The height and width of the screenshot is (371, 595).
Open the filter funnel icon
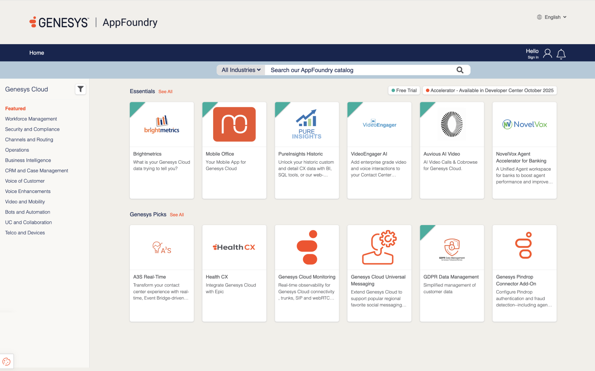click(x=81, y=89)
